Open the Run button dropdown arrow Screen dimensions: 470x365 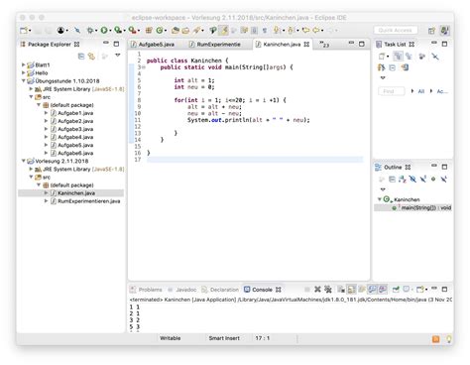[x=110, y=31]
